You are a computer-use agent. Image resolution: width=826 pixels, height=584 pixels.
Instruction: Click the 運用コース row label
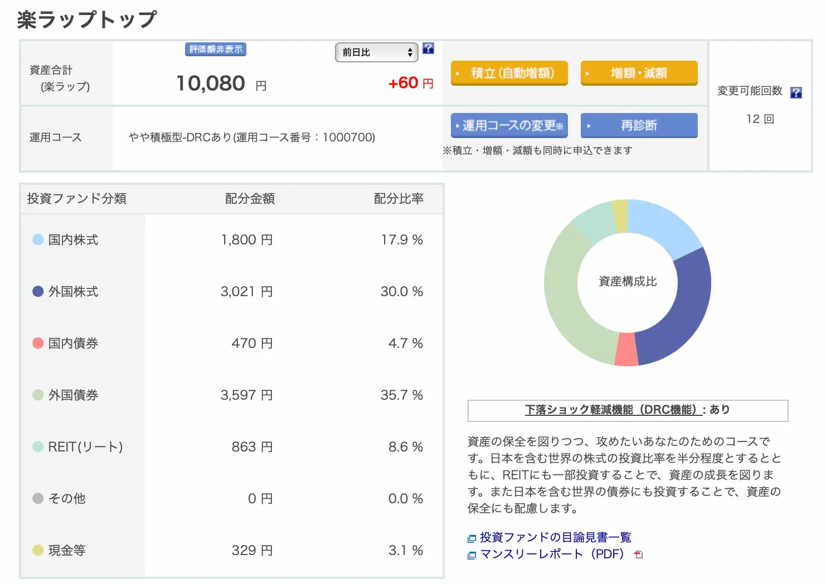(55, 138)
